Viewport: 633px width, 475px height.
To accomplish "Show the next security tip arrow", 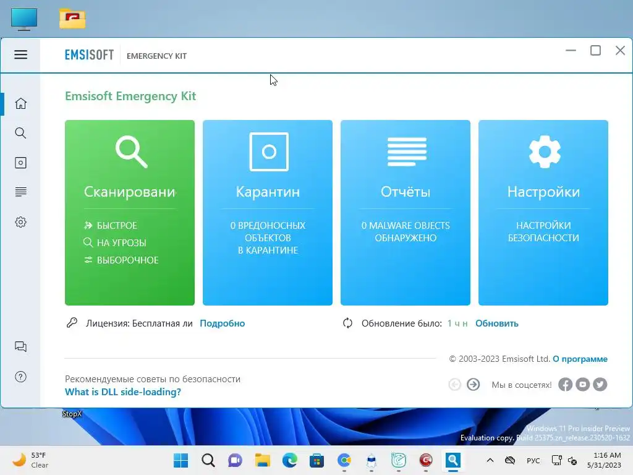I will (473, 384).
